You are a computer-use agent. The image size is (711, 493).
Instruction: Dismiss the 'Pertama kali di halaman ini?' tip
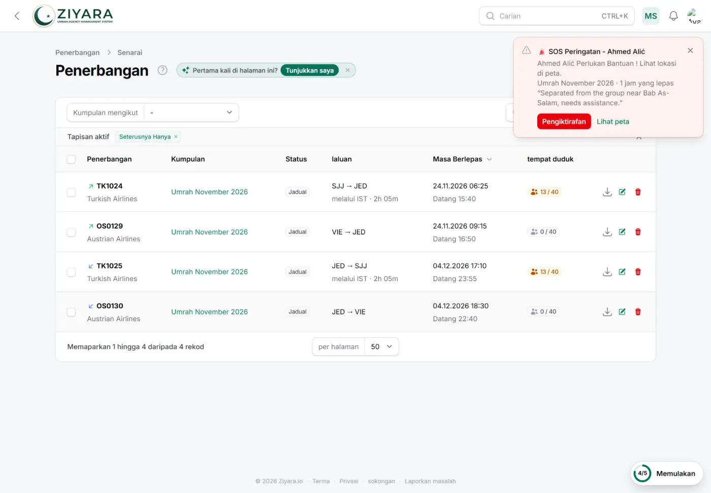pyautogui.click(x=347, y=71)
